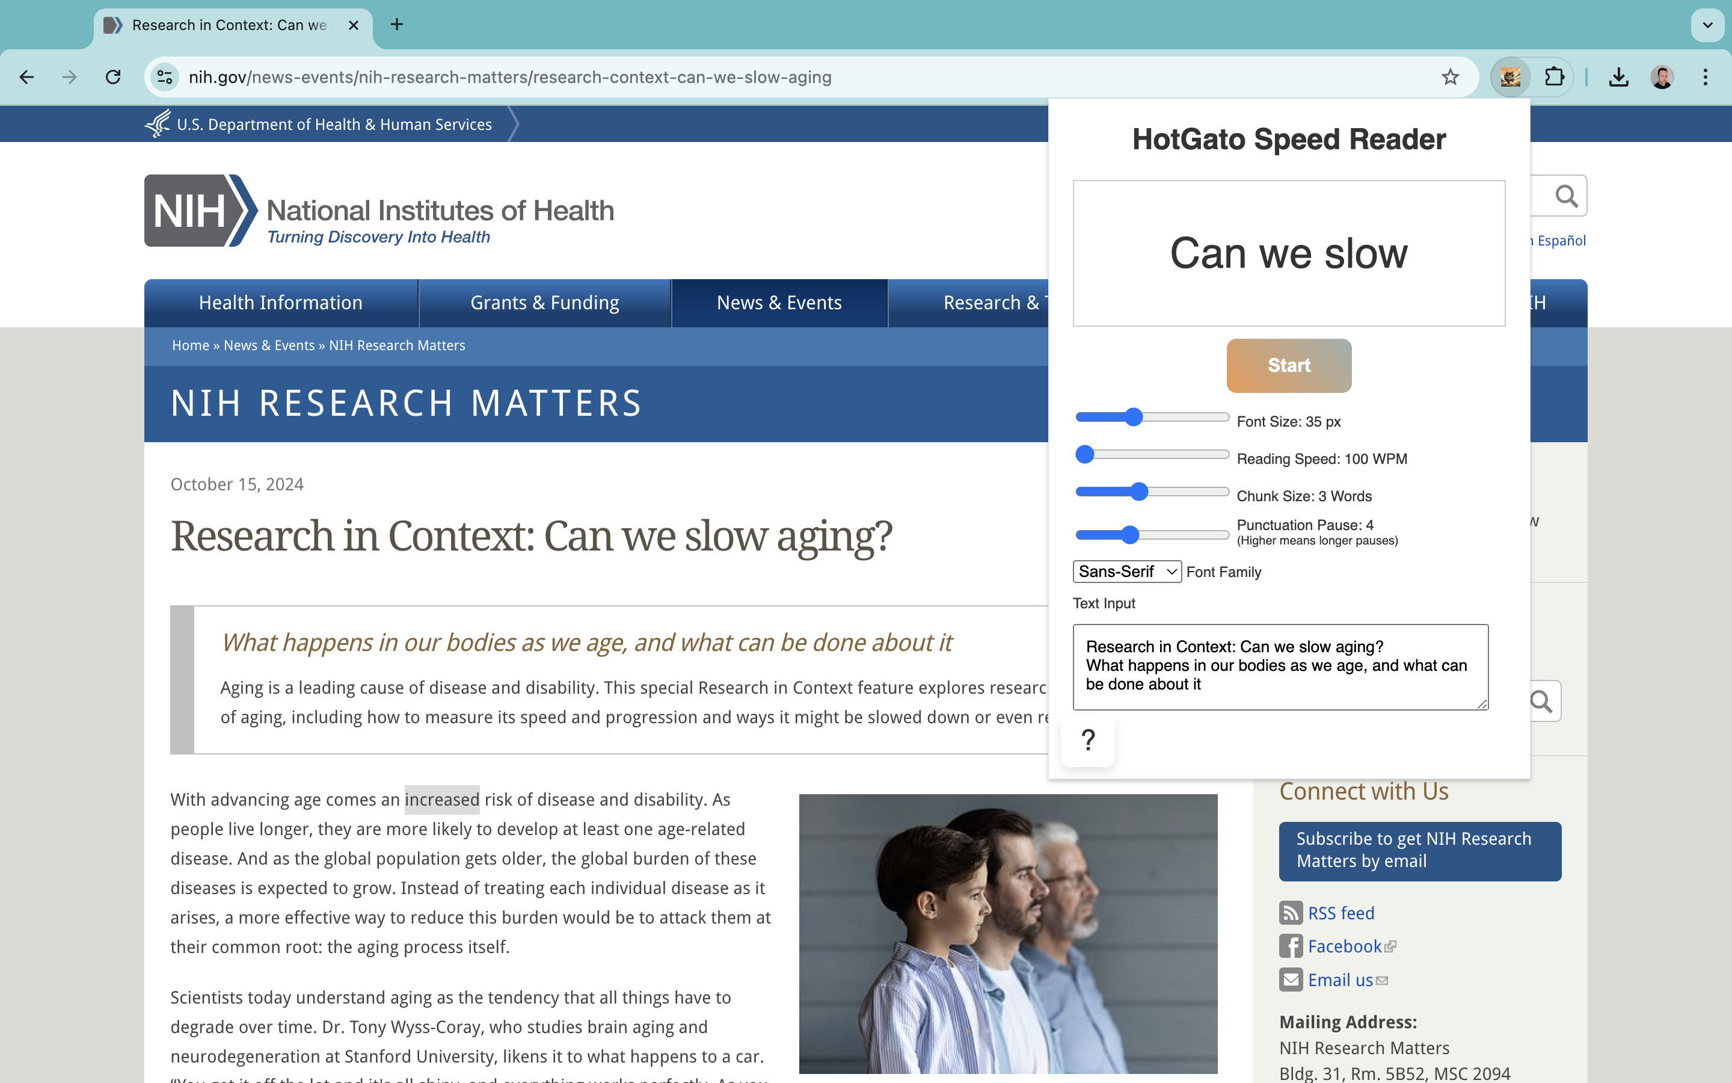Image resolution: width=1732 pixels, height=1083 pixels.
Task: Click U.S. Department of Health & Human Services link
Action: tap(334, 125)
